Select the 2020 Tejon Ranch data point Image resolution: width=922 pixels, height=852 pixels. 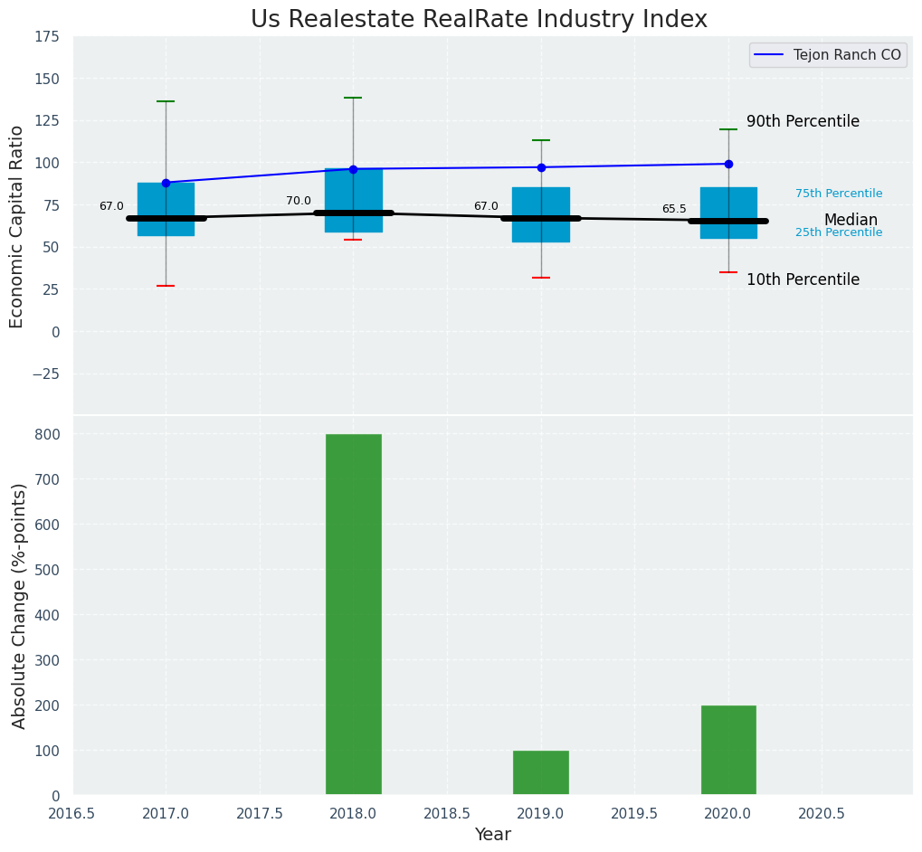point(728,164)
